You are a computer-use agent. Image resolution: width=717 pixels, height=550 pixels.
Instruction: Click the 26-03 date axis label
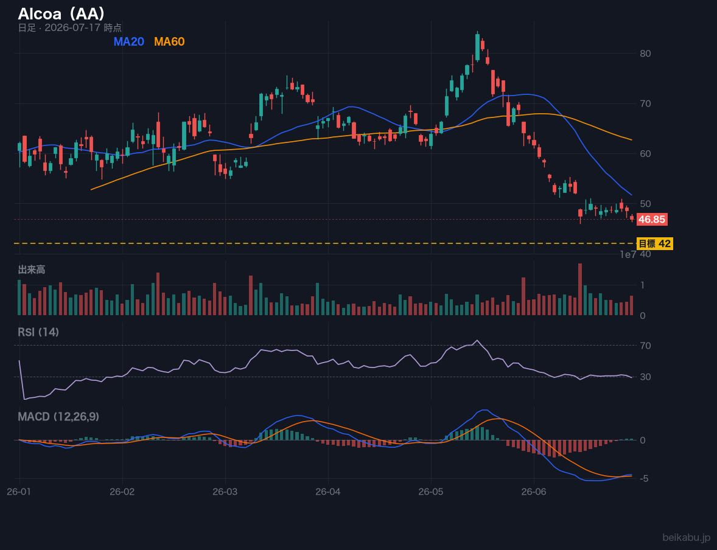click(x=225, y=492)
